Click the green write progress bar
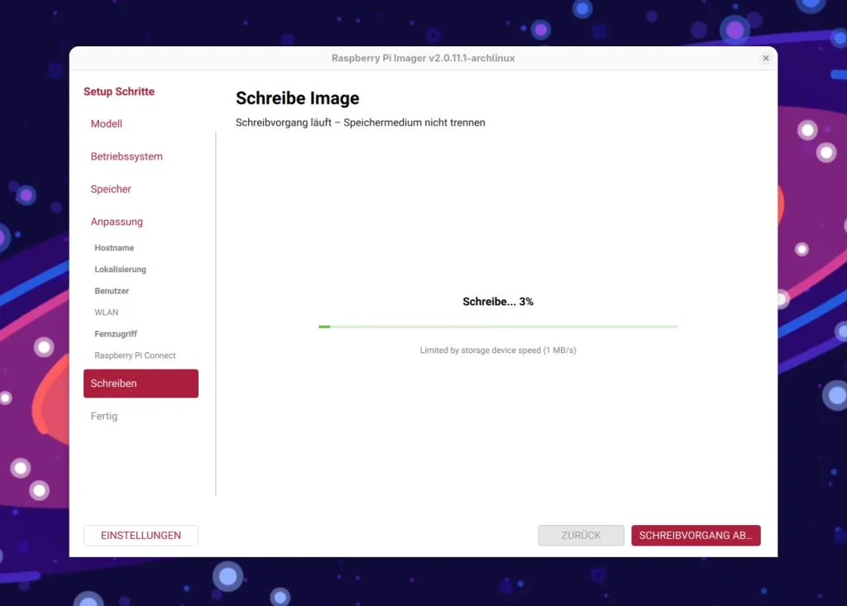The width and height of the screenshot is (847, 606). [497, 327]
